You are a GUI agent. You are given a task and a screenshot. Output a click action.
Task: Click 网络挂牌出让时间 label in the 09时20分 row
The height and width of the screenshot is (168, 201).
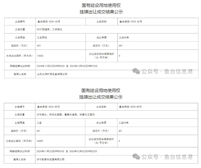tap(20, 151)
